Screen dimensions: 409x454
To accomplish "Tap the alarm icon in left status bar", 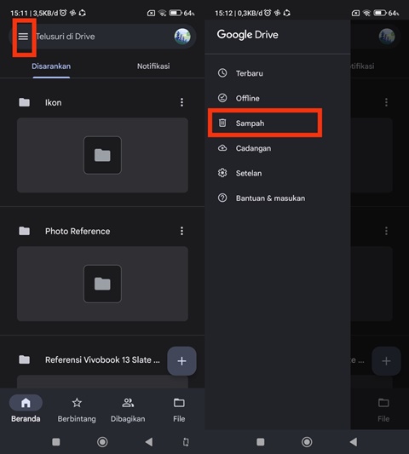I will click(63, 13).
